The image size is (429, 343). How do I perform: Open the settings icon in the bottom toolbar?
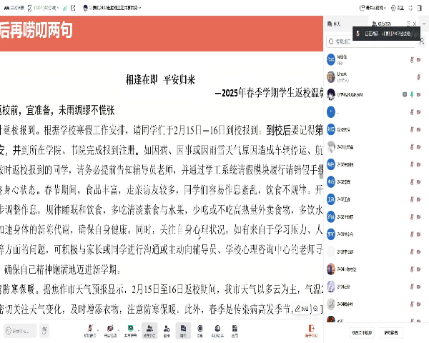pyautogui.click(x=233, y=332)
